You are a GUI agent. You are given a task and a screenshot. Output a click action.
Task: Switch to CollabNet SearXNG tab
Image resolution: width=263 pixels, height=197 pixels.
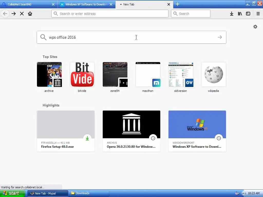[x=29, y=4]
